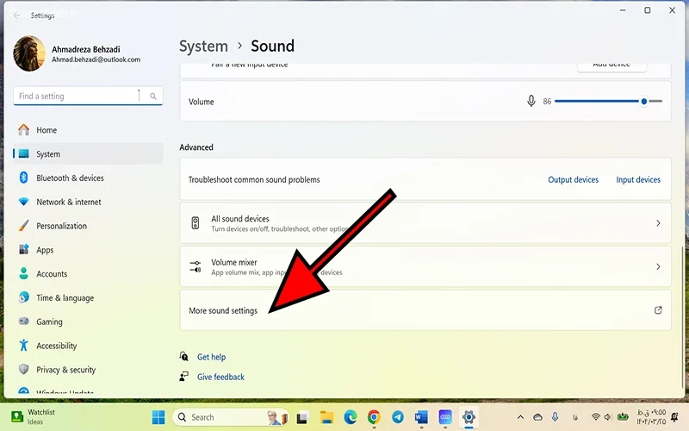The image size is (689, 431).
Task: Open Windows Start button on taskbar
Action: pos(158,417)
